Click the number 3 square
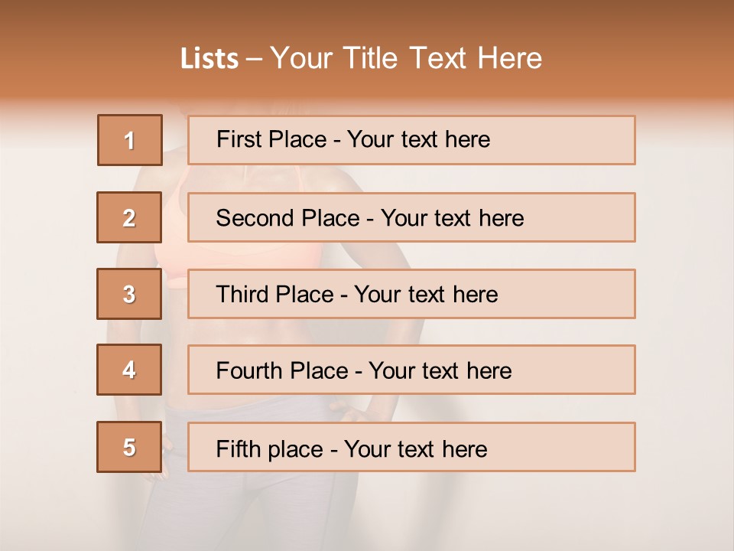The height and width of the screenshot is (551, 734). tap(129, 294)
